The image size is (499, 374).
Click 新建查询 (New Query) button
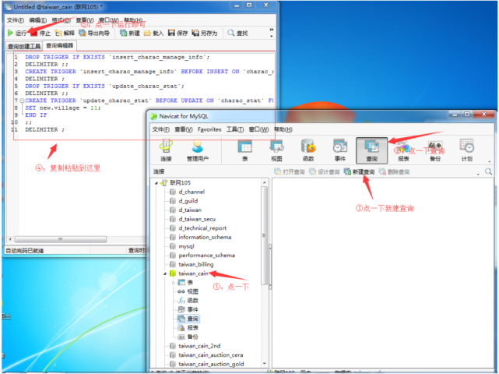(x=359, y=171)
